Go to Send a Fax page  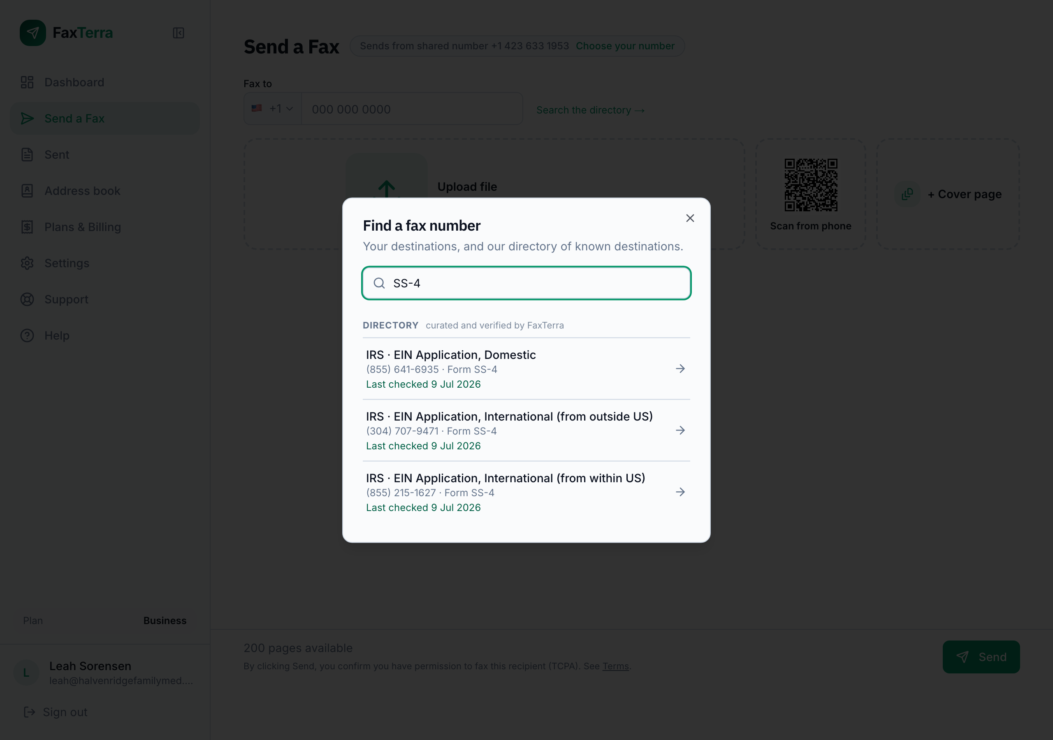pyautogui.click(x=104, y=118)
